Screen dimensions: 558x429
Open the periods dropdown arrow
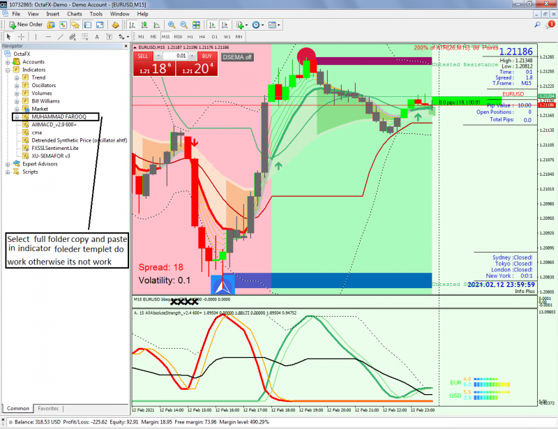click(263, 25)
